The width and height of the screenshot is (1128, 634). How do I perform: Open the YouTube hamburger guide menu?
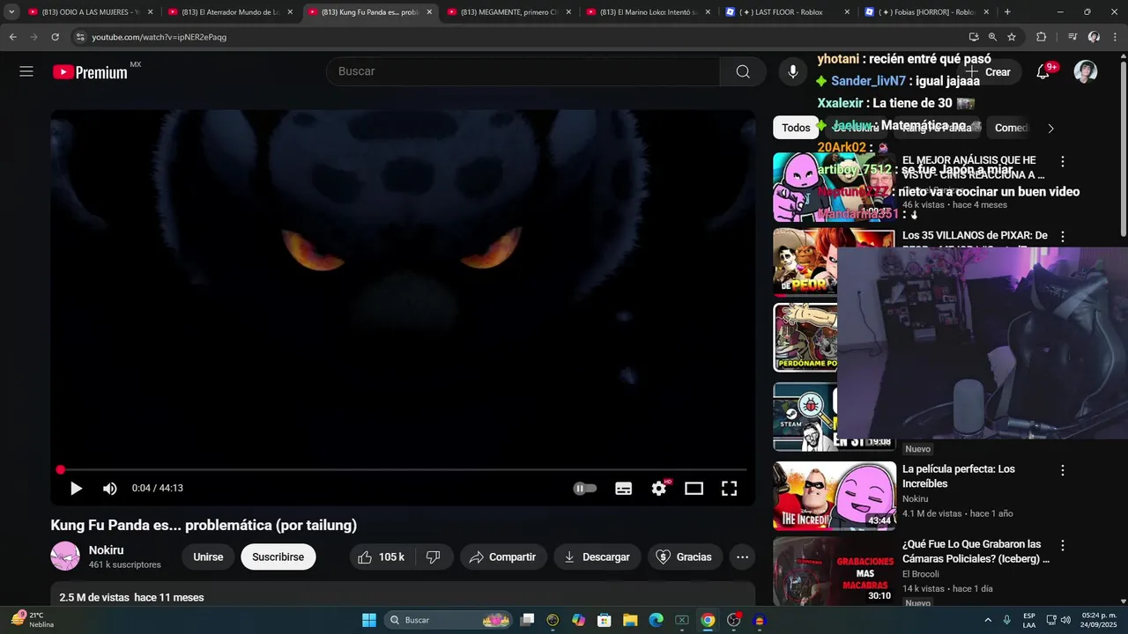(26, 71)
